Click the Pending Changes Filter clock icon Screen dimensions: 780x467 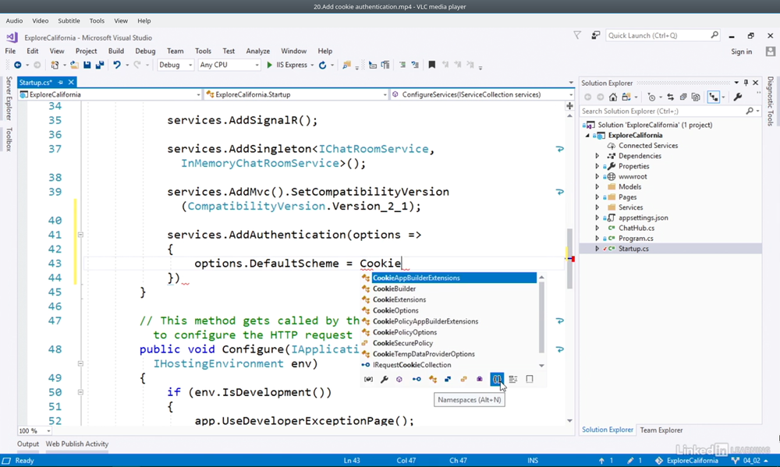pos(651,97)
